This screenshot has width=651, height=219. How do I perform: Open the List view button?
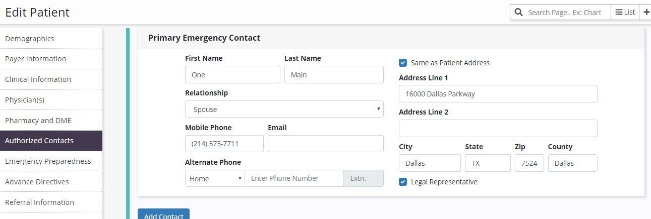[625, 12]
